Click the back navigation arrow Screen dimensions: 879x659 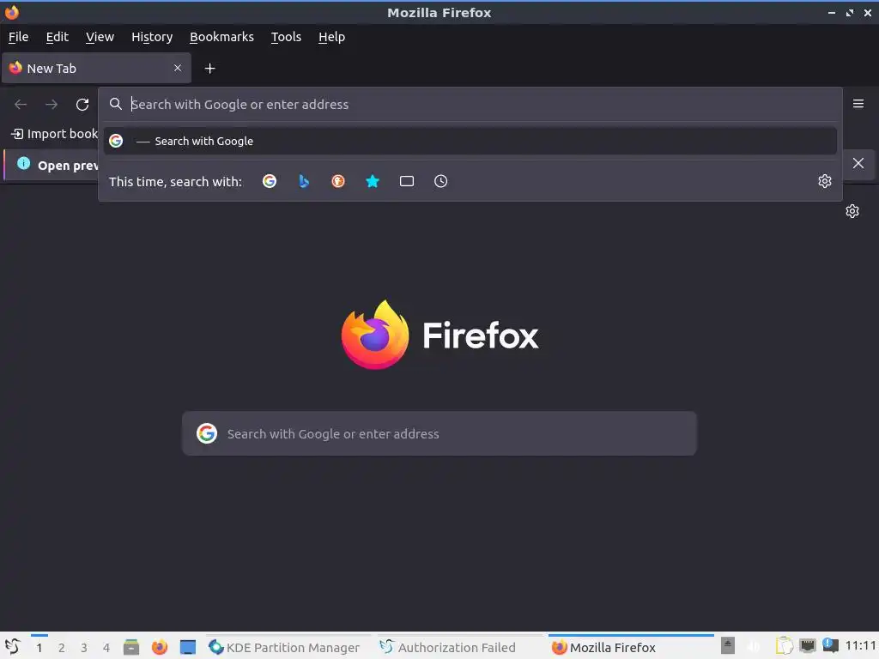21,104
